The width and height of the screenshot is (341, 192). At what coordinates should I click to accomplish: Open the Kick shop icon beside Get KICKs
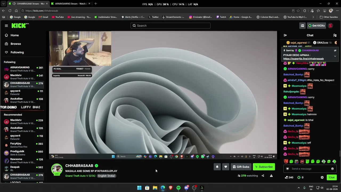tap(302, 26)
